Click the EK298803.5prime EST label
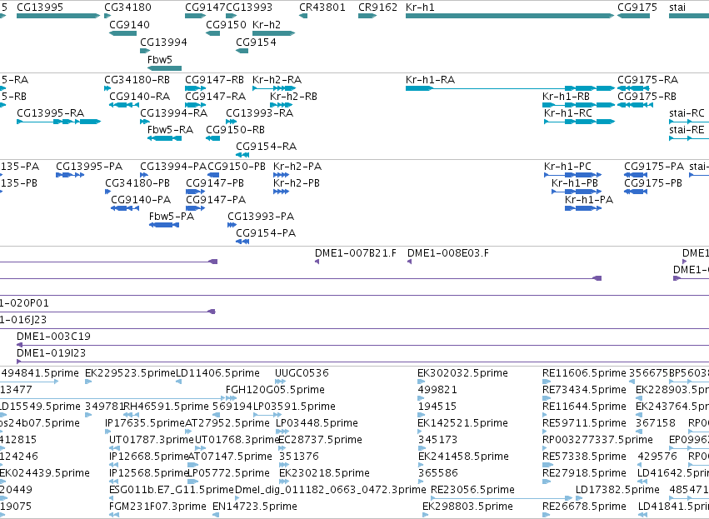 point(468,507)
